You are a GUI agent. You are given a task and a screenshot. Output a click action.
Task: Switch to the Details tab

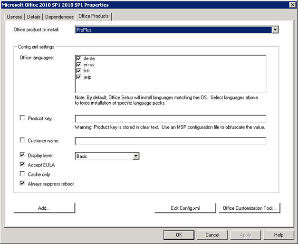[34, 17]
